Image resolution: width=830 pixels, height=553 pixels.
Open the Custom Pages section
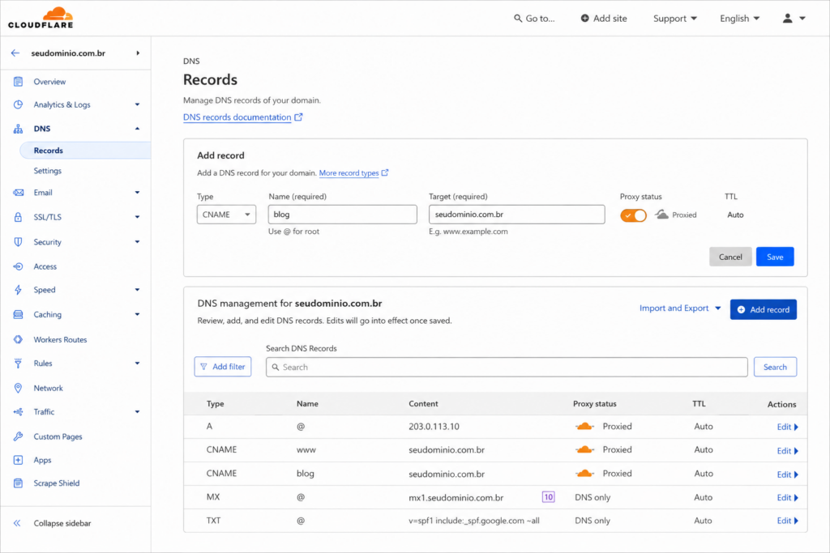[x=58, y=436]
